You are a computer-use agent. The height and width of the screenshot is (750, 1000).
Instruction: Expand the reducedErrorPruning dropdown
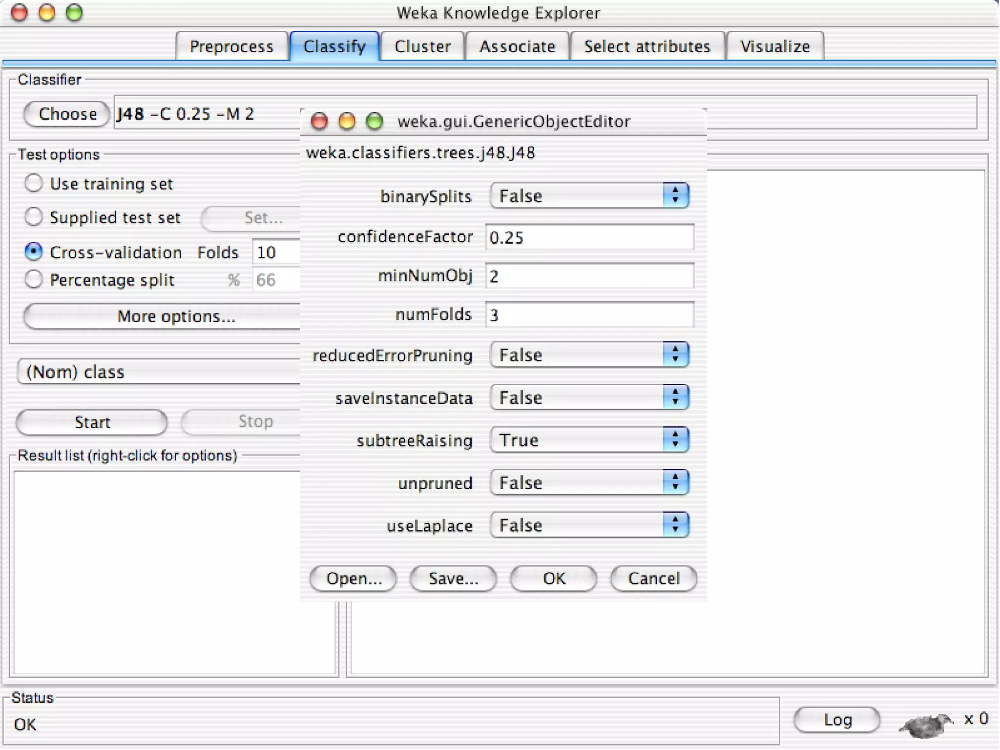pyautogui.click(x=589, y=355)
